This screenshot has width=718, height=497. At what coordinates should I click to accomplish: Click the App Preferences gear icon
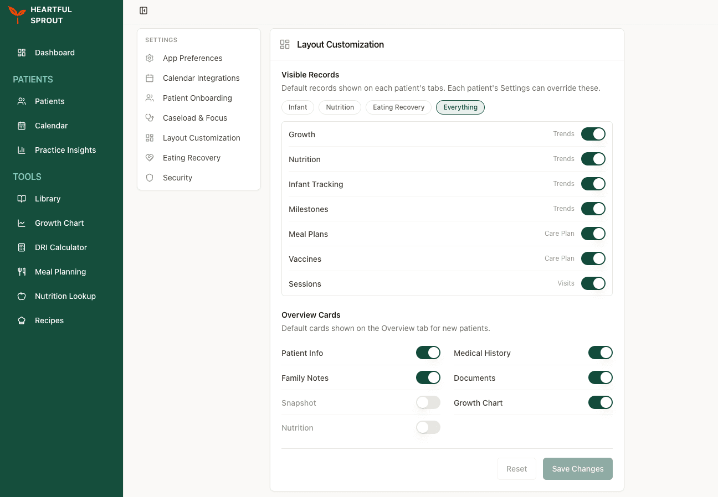tap(150, 58)
